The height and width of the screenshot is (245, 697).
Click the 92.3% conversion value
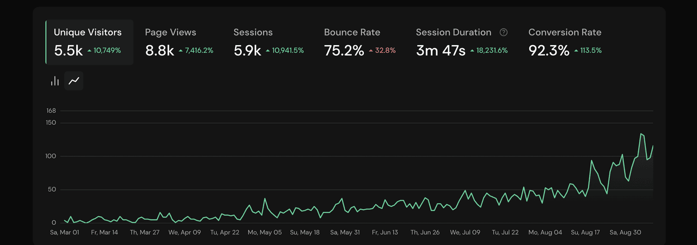549,51
